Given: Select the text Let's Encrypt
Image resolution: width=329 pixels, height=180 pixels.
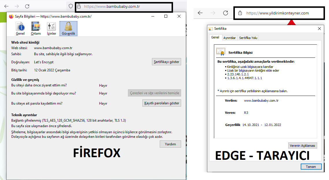Looking at the screenshot, I should [44, 62].
